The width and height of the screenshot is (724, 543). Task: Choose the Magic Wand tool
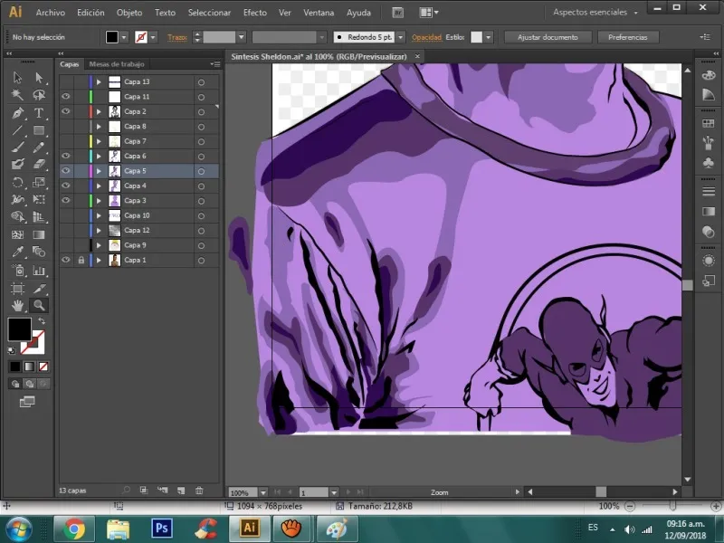click(x=17, y=95)
